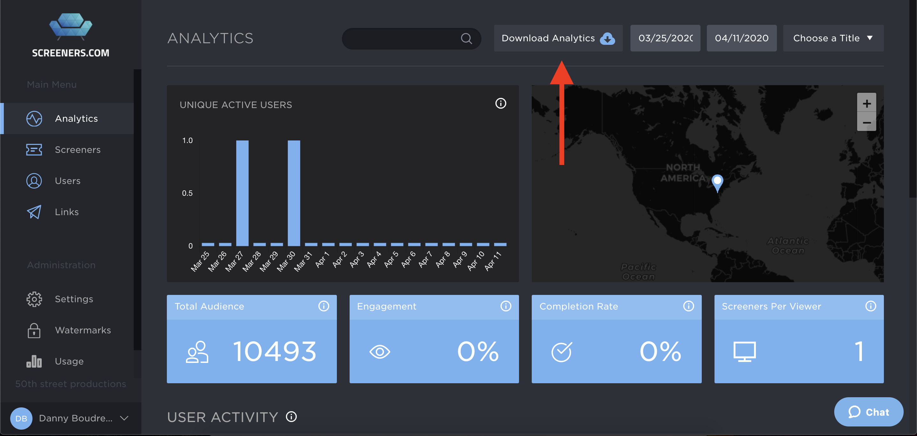Go to the Watermarks admin page
917x436 pixels.
click(82, 330)
